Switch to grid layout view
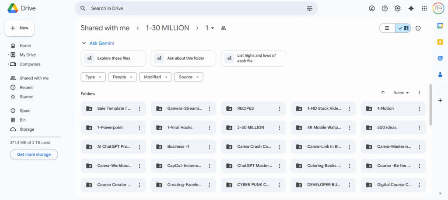 (x=403, y=28)
